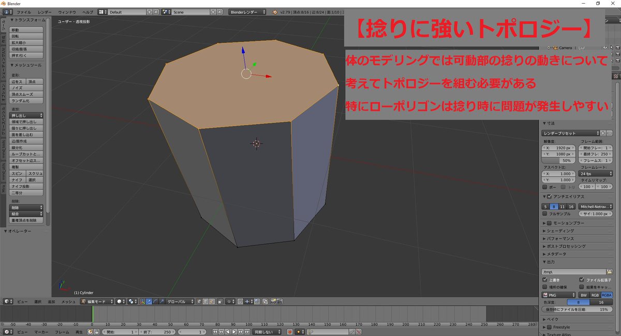Adjust the 50% resolution percentage slider
621x336 pixels.
click(x=559, y=161)
